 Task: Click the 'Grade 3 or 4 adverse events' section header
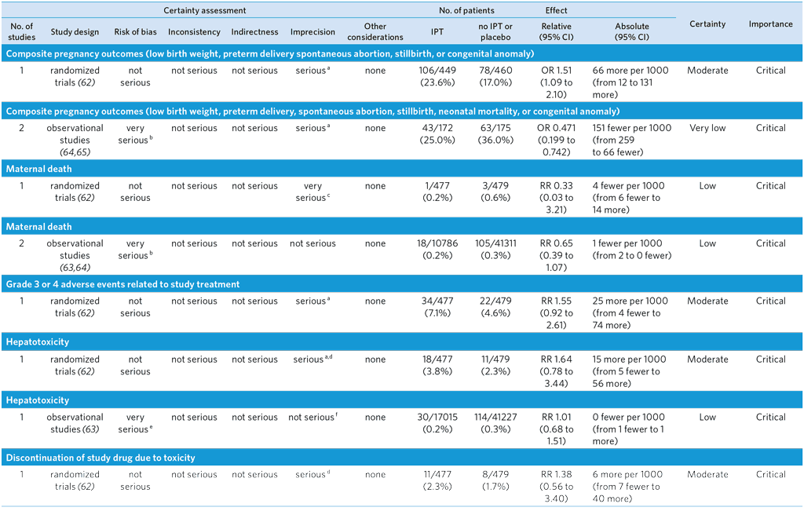(x=122, y=284)
